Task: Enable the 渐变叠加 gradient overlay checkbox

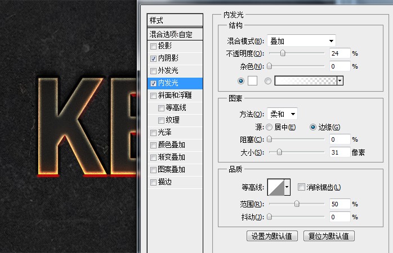Action: (153, 157)
